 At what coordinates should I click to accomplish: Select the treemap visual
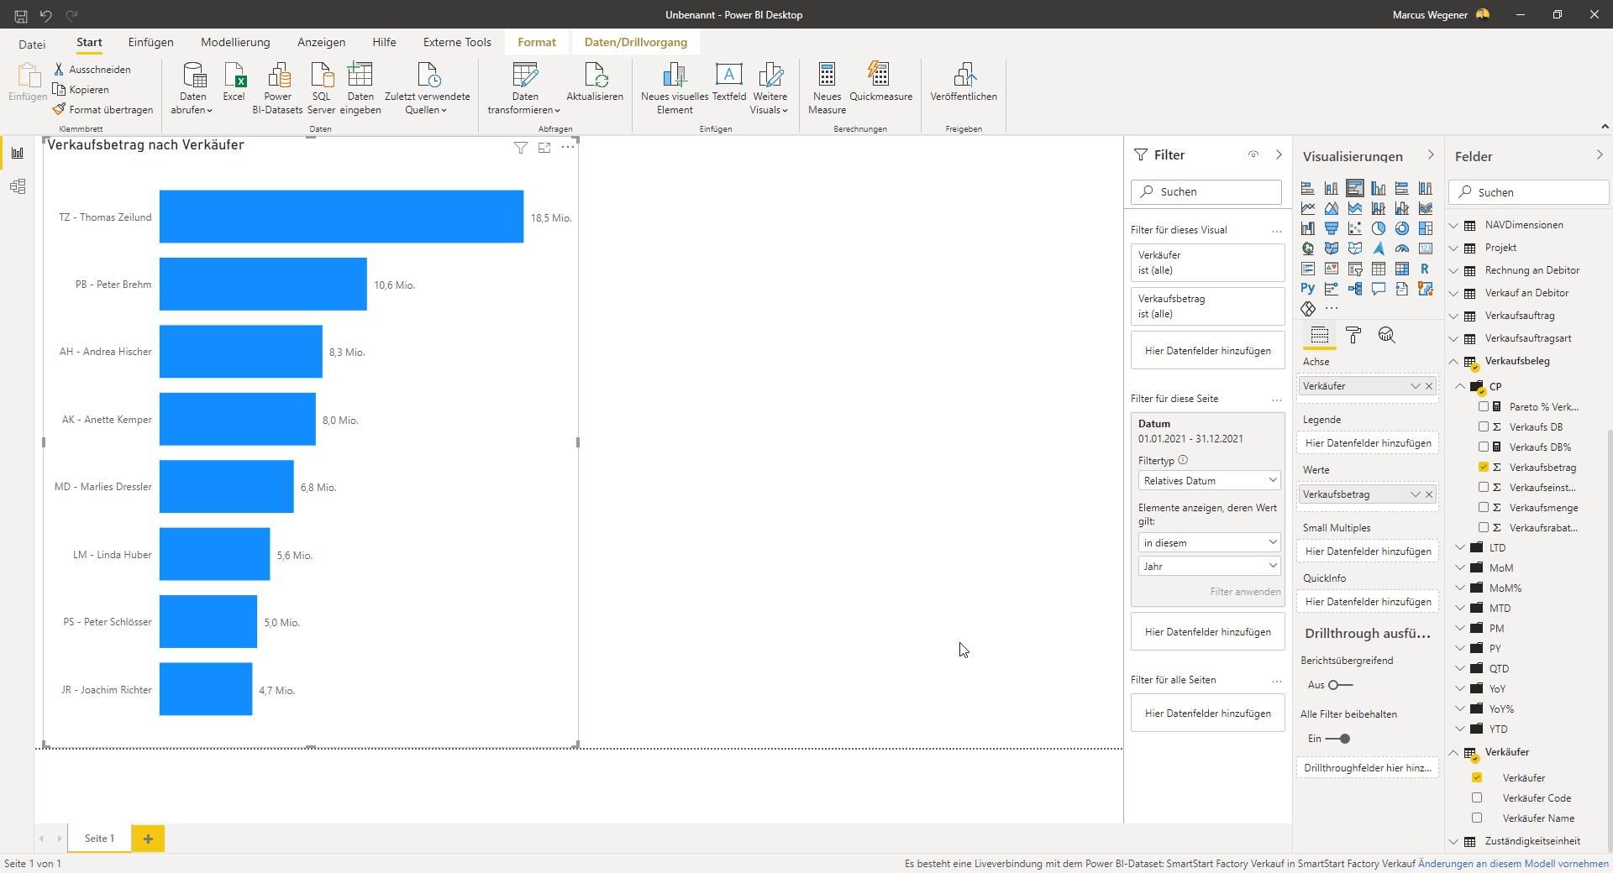click(1426, 228)
